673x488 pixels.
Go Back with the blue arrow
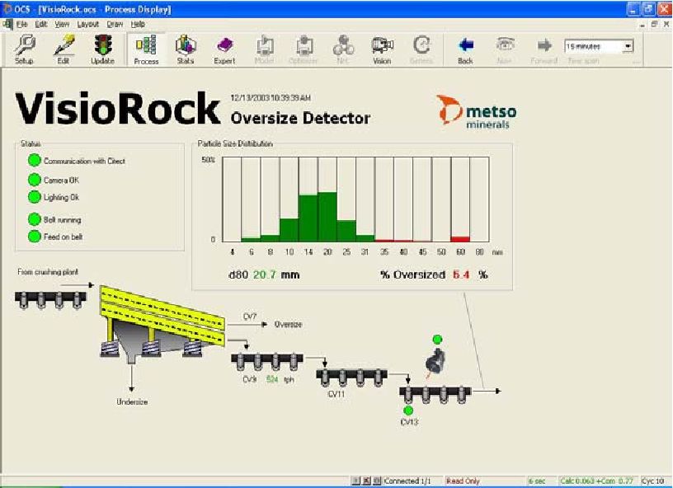(x=465, y=49)
